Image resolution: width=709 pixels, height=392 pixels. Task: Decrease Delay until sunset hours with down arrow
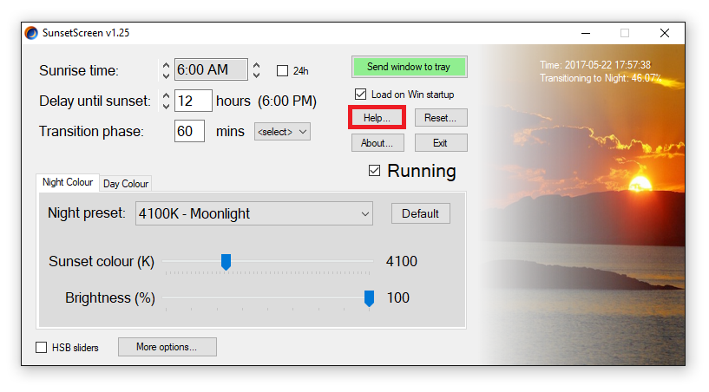166,106
